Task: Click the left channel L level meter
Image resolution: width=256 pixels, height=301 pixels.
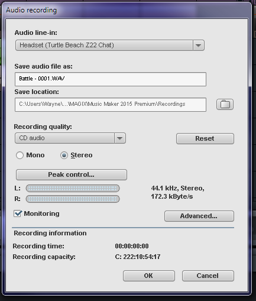Action: tap(73, 189)
